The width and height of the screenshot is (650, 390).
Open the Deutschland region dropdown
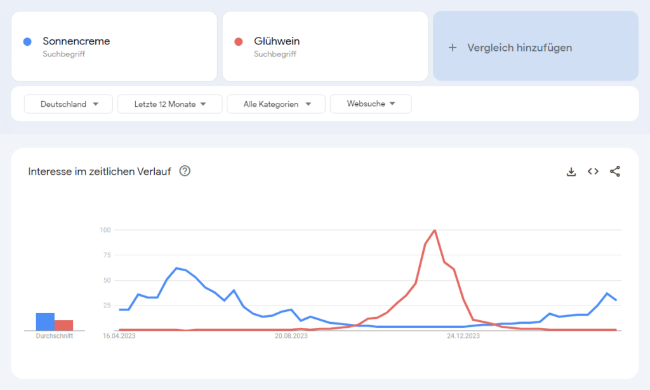(x=68, y=104)
